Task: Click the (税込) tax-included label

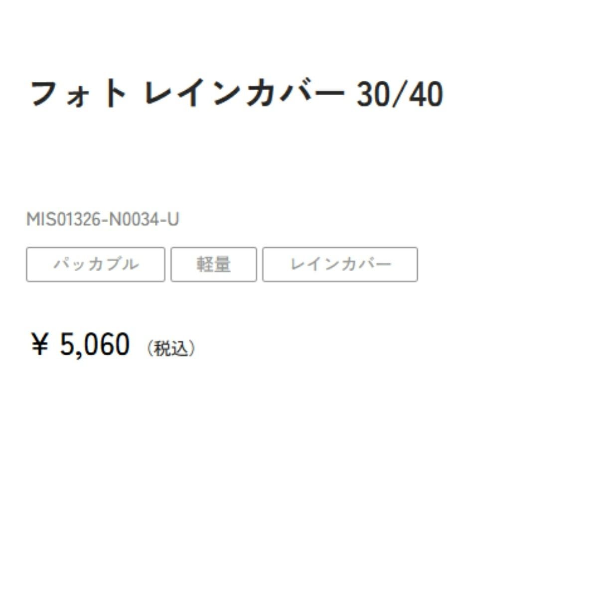Action: tap(171, 348)
